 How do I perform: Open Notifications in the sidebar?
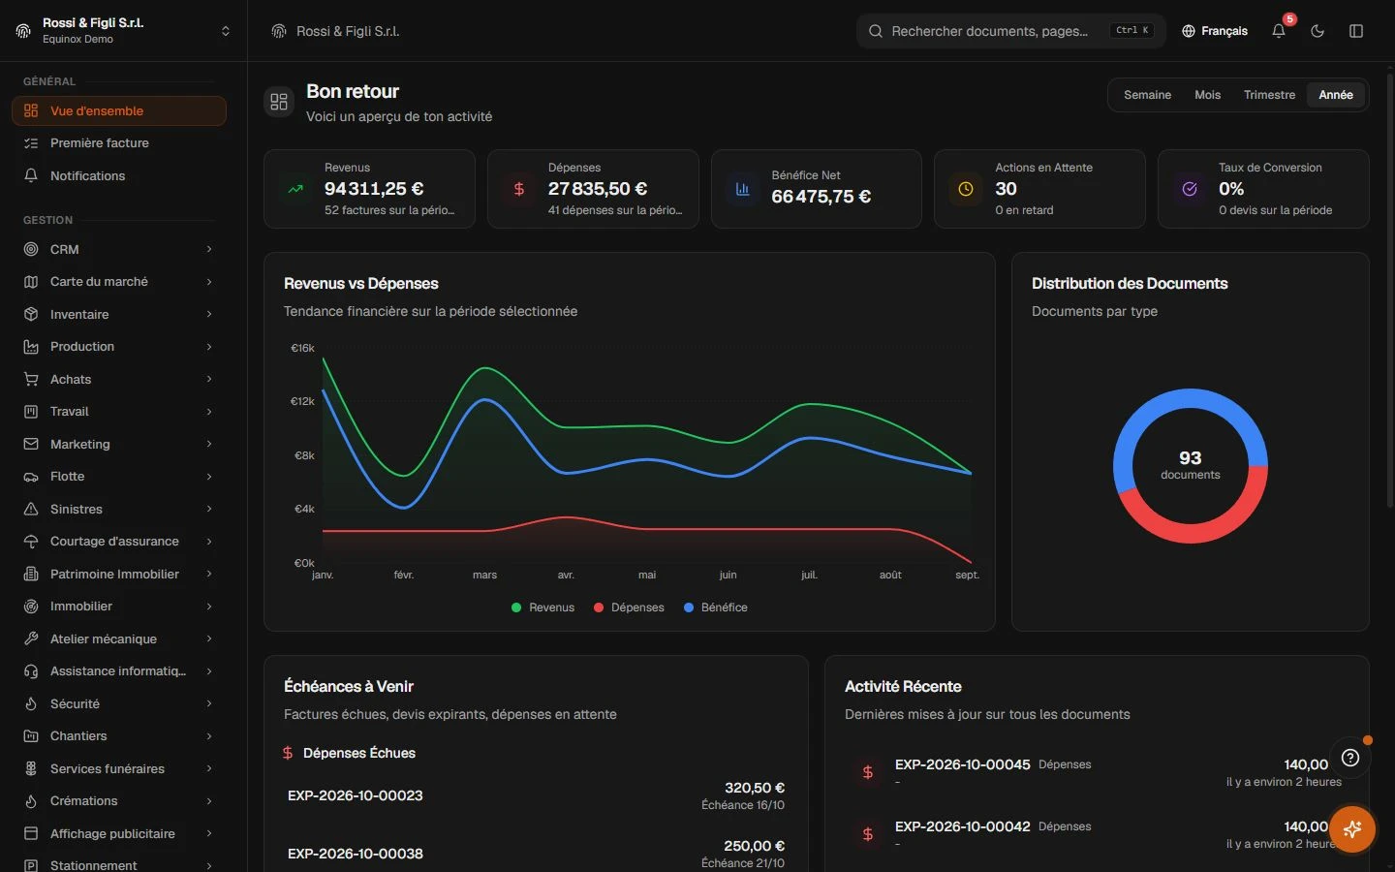(119, 175)
